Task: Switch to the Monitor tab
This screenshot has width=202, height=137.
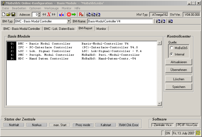Action: 101,29
